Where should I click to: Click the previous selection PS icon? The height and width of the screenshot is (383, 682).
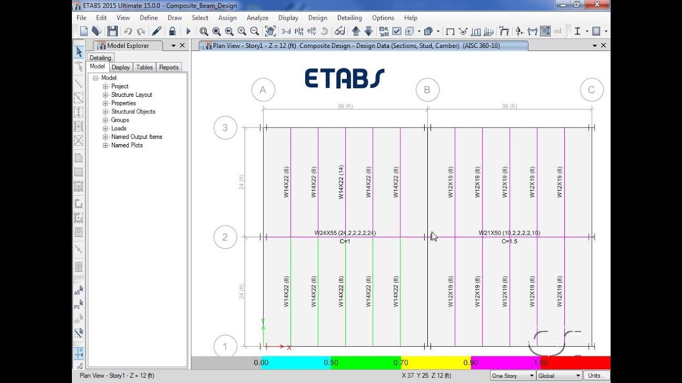point(78,305)
